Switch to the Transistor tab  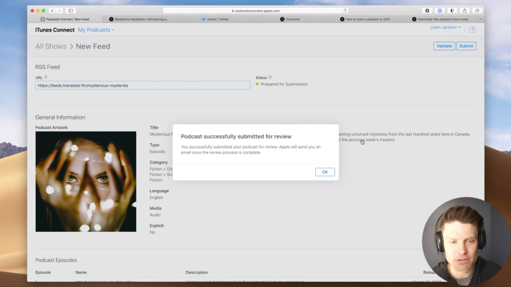tap(290, 19)
